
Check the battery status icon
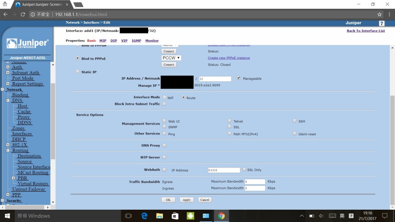point(312,216)
